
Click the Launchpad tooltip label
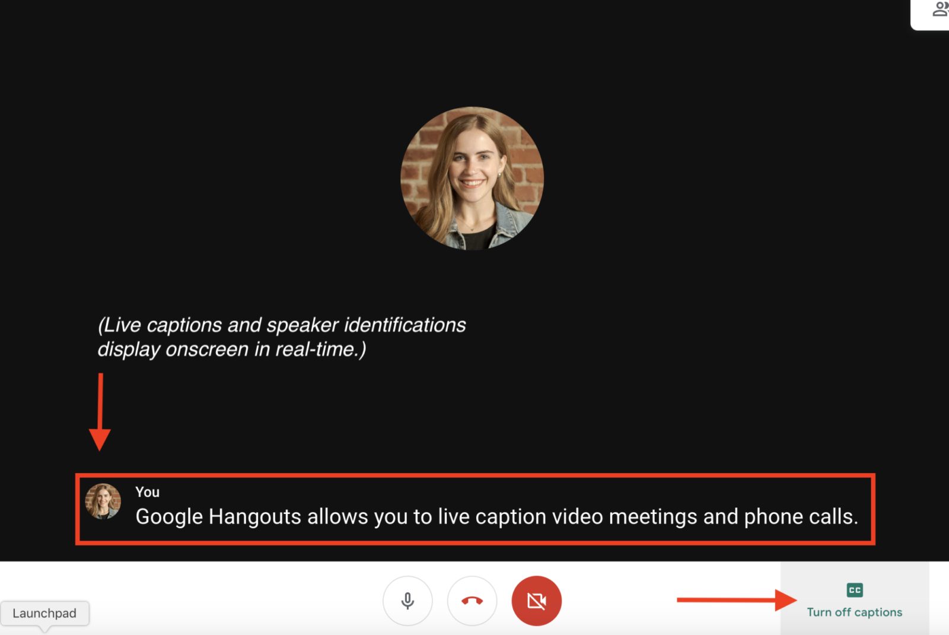point(44,613)
